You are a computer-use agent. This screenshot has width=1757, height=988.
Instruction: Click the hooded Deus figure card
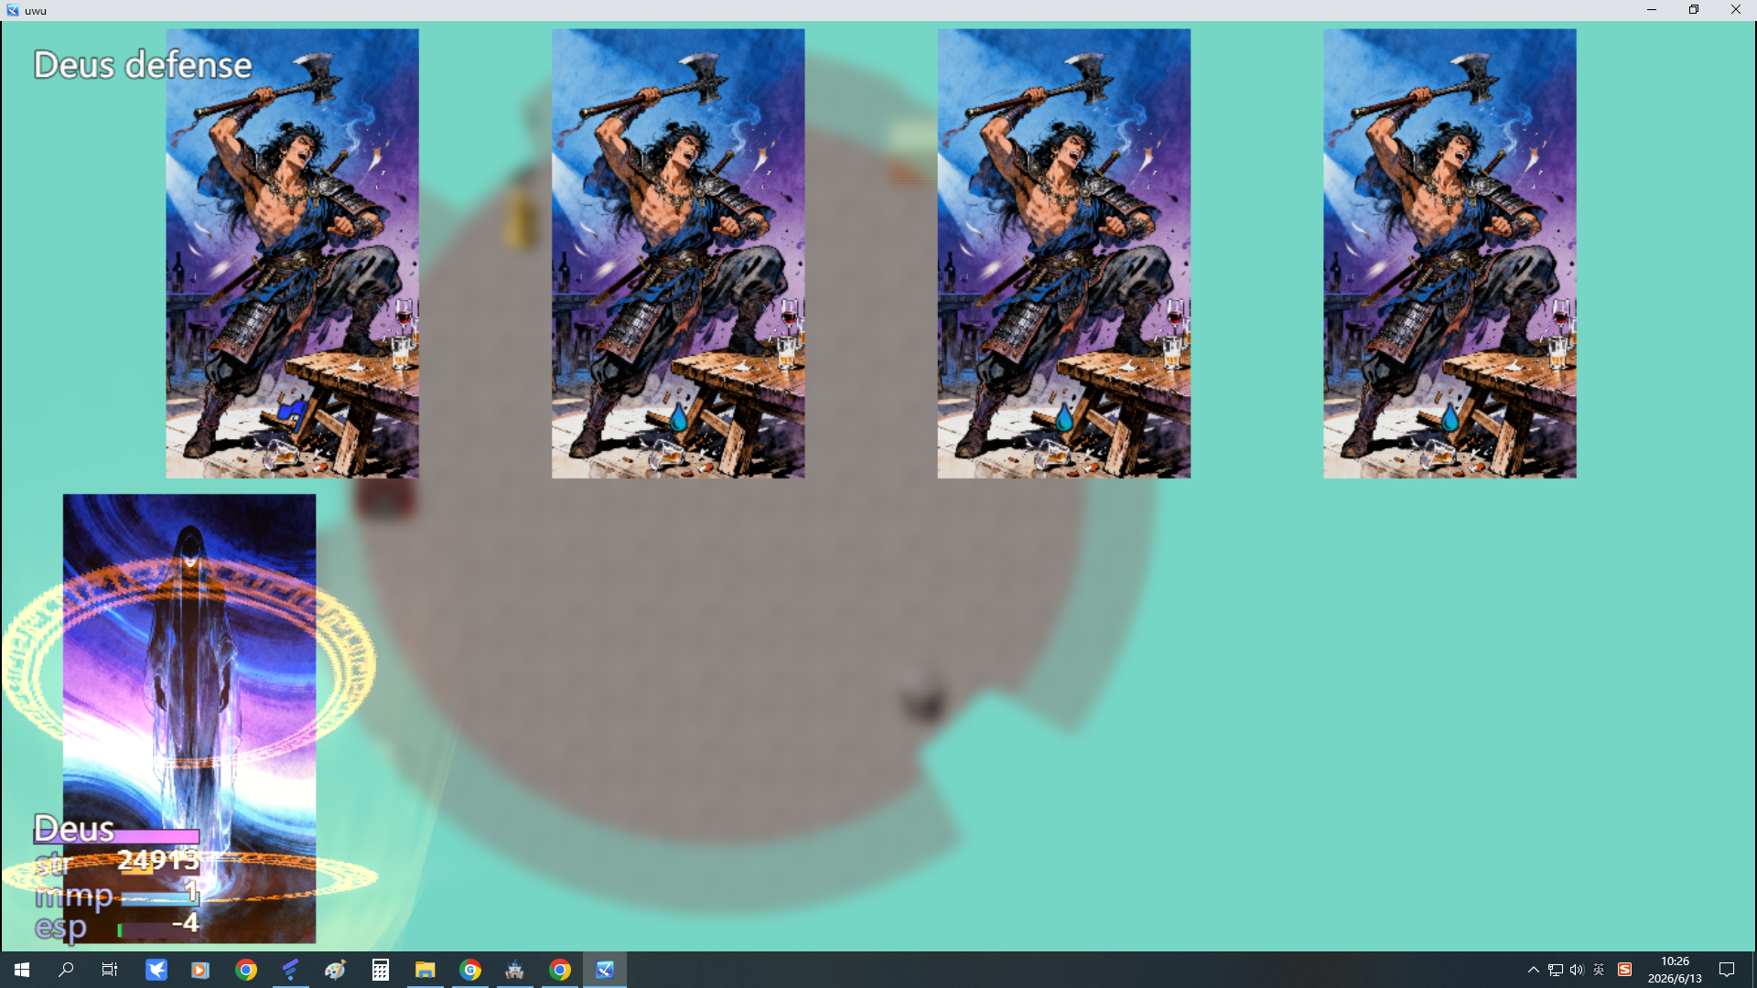189,718
